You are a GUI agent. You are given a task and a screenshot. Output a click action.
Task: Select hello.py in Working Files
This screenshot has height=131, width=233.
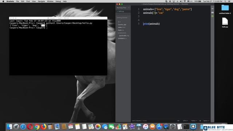[121, 11]
